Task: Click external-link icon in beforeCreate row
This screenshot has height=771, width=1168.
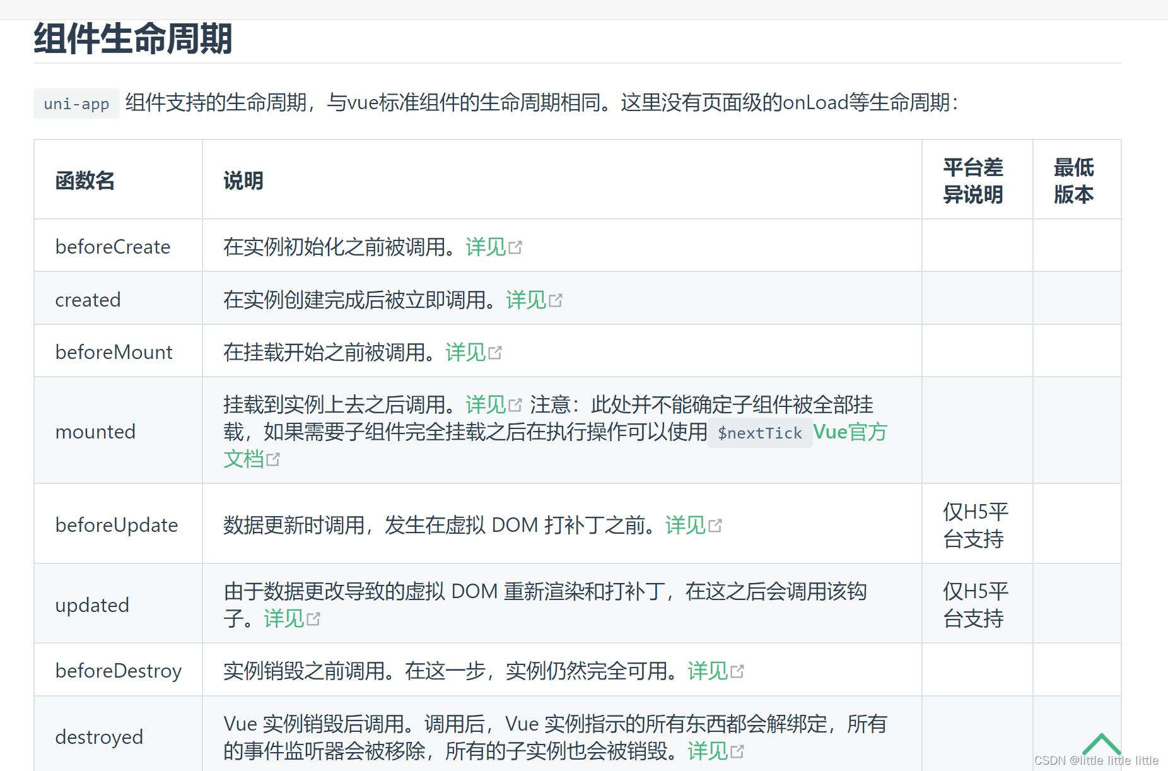Action: pyautogui.click(x=515, y=247)
